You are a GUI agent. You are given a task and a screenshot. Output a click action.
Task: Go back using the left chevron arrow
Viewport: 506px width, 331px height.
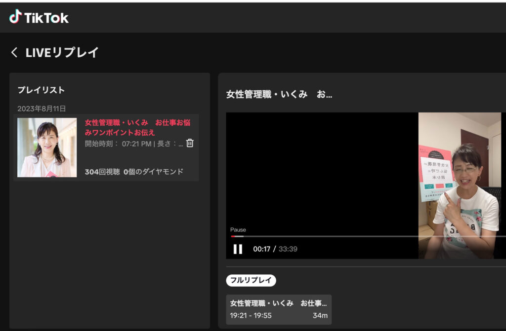(14, 52)
